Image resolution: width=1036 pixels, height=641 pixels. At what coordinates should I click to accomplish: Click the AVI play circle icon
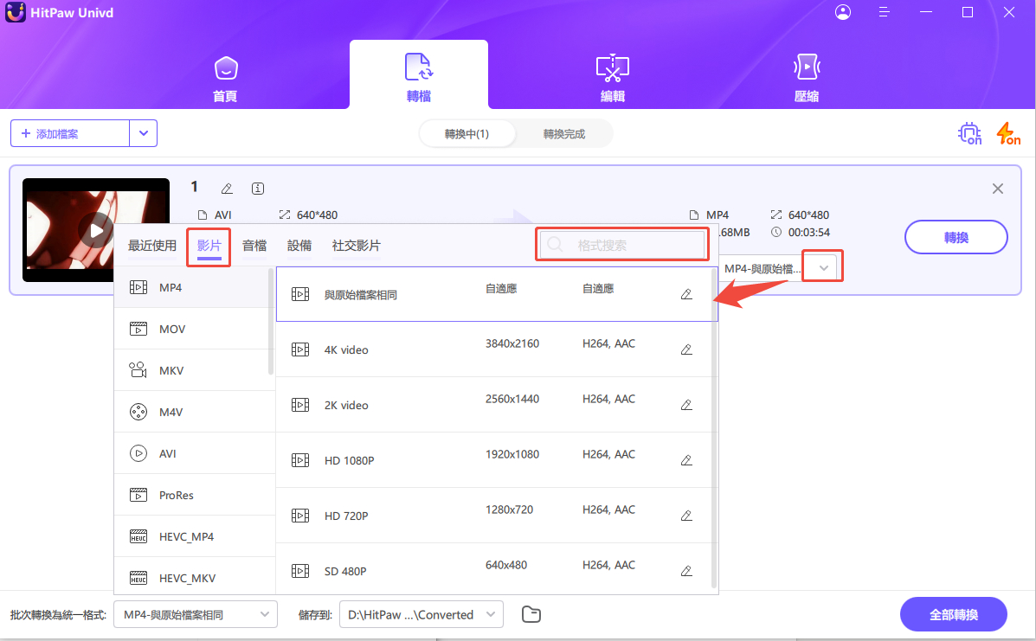point(138,453)
